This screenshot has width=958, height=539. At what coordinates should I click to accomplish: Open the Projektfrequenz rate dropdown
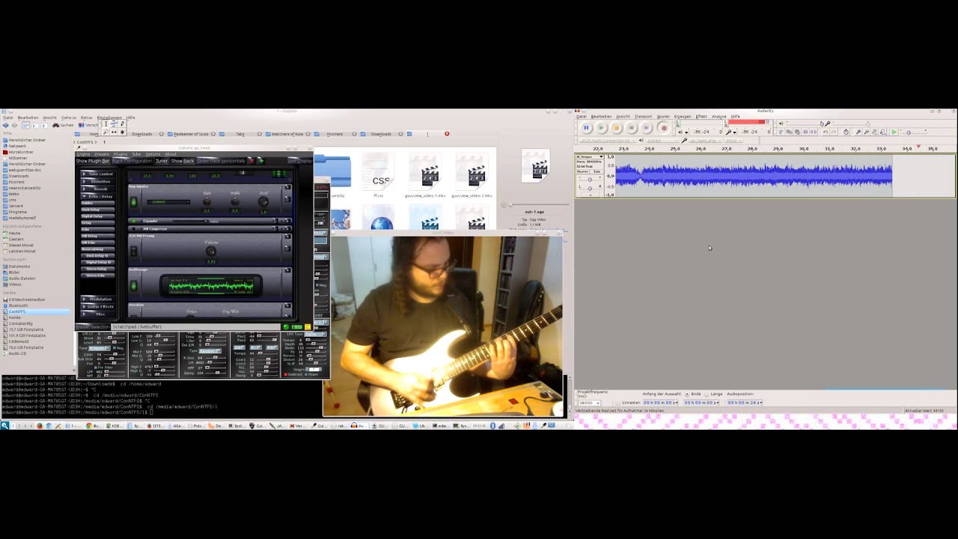(x=589, y=403)
